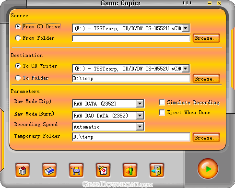This screenshot has height=188, width=235.
Task: Enable the Eject When Done checkbox
Action: (x=162, y=112)
